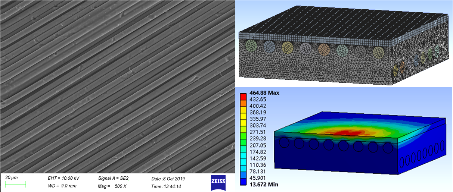Click the '239.28' legend value

pyautogui.click(x=258, y=138)
